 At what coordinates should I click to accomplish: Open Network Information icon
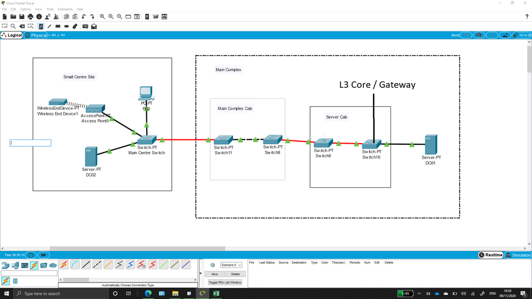(39, 16)
